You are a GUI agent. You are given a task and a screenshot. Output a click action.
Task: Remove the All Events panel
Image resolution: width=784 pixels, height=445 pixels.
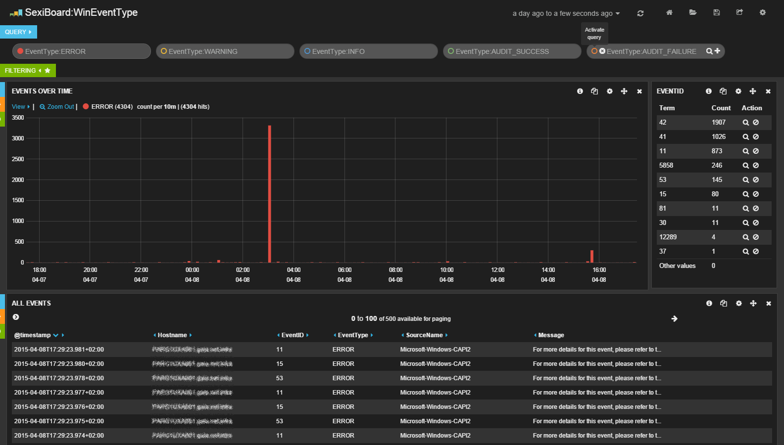pos(769,304)
